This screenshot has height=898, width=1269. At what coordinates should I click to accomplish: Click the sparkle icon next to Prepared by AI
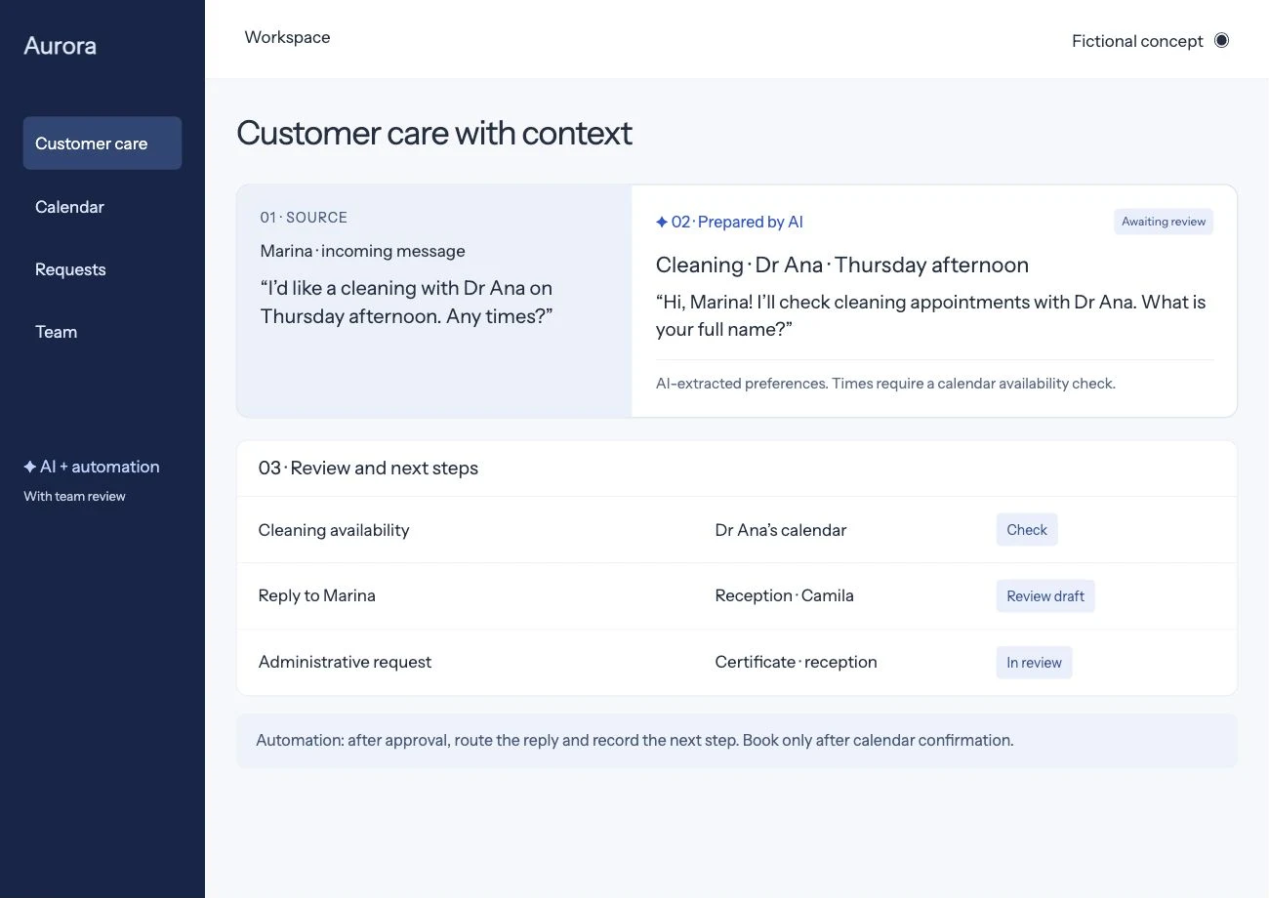tap(662, 223)
